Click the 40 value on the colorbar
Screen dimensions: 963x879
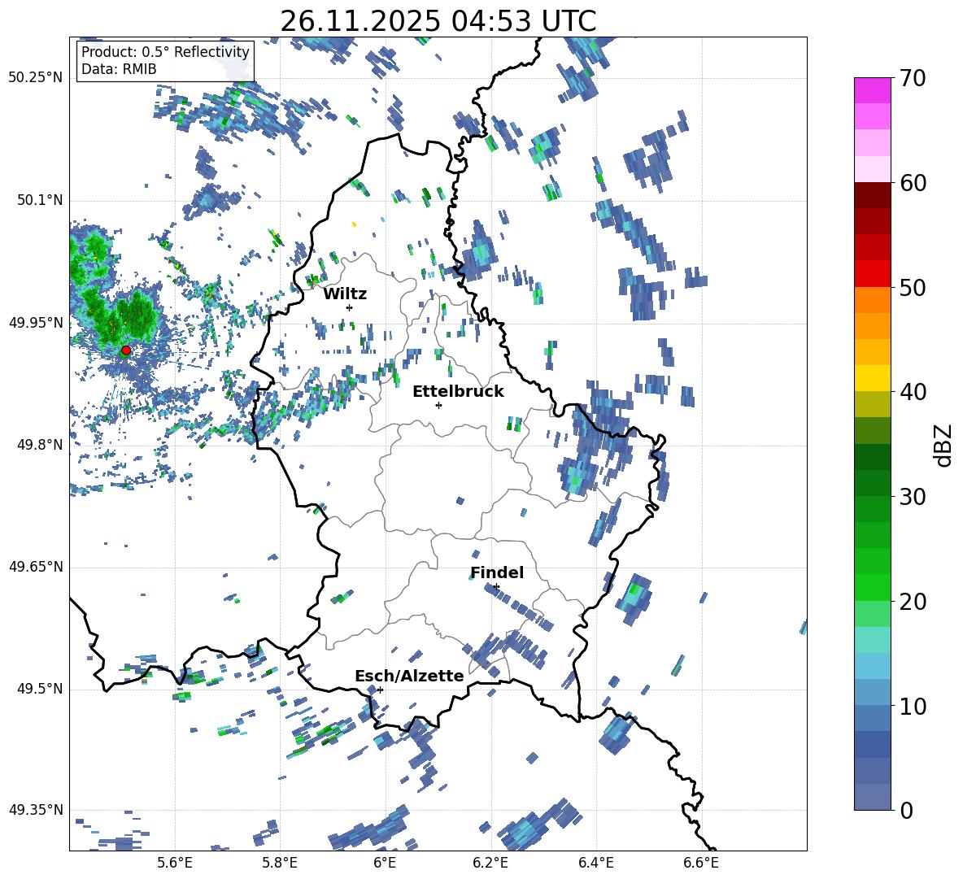[912, 392]
